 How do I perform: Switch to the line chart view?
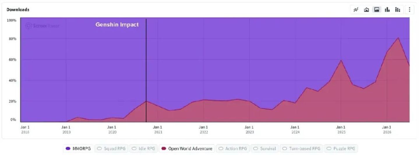pyautogui.click(x=356, y=10)
